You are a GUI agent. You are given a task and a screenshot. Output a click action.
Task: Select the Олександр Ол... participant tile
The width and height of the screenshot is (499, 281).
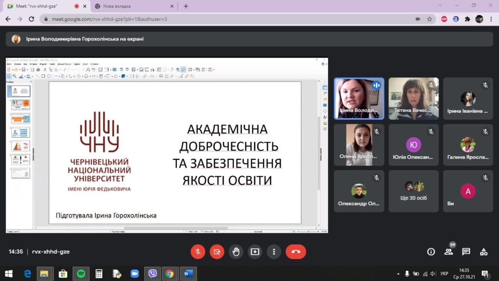coord(359,191)
